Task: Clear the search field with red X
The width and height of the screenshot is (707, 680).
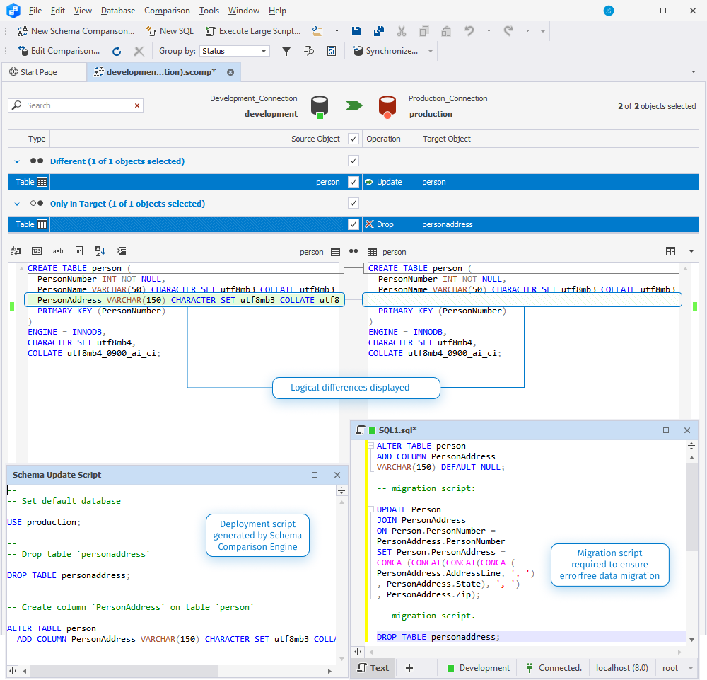Action: tap(137, 105)
